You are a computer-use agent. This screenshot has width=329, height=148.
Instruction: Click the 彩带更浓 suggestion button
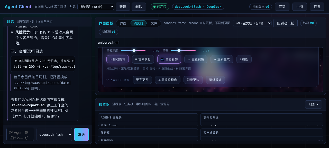pyautogui.click(x=193, y=80)
